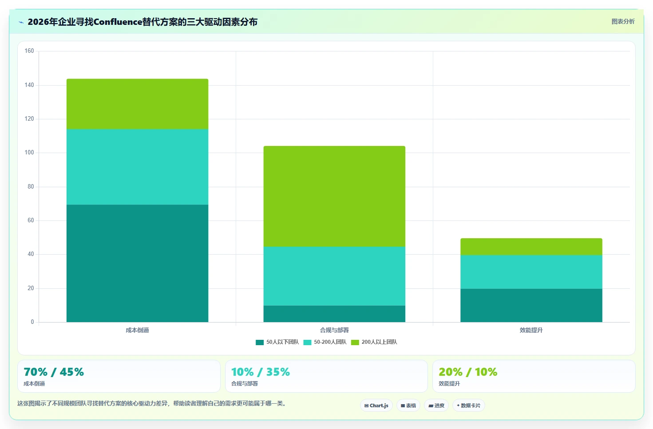Click the green segment of the 效能提升 bar
This screenshot has width=653, height=429.
click(531, 247)
